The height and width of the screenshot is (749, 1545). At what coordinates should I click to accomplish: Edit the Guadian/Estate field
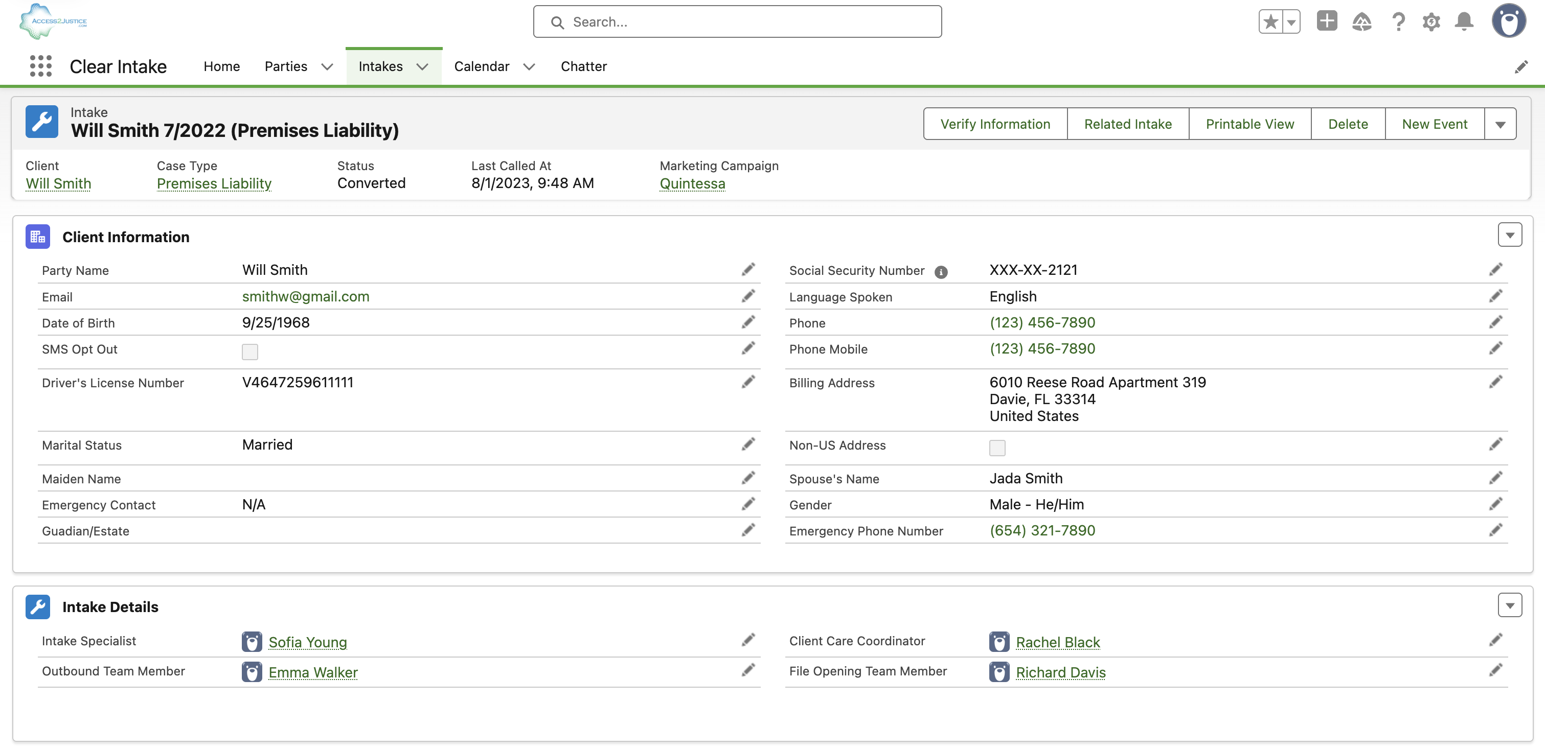748,530
